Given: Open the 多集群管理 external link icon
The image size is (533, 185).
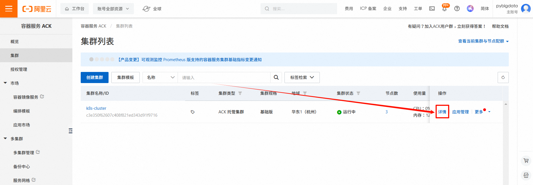Looking at the screenshot, I should [38, 152].
